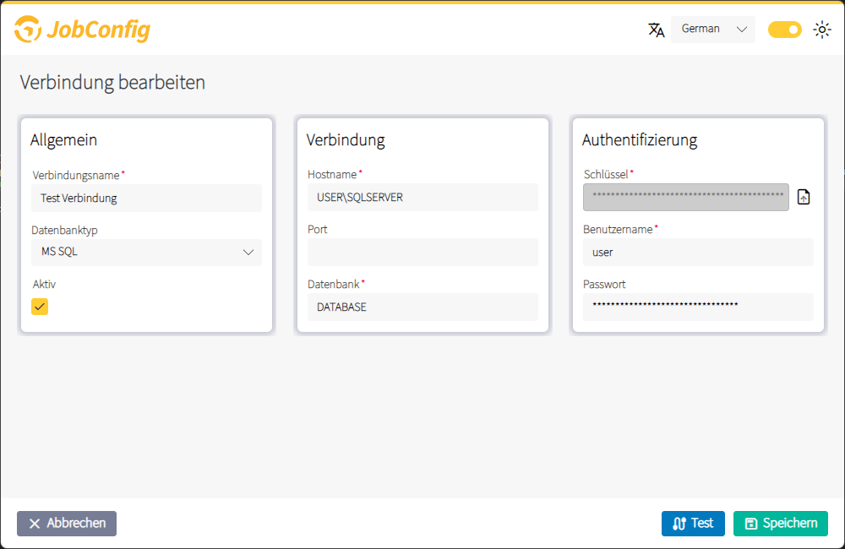Run connection check with Test button
The image size is (845, 549).
pos(693,524)
